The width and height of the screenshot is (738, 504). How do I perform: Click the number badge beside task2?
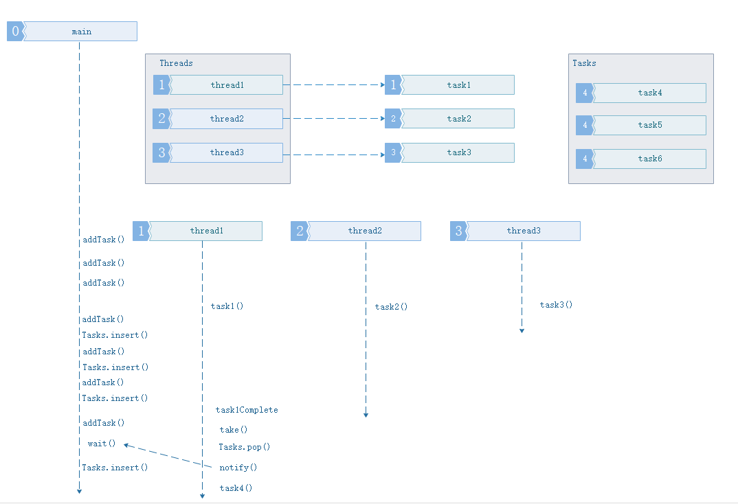(394, 119)
